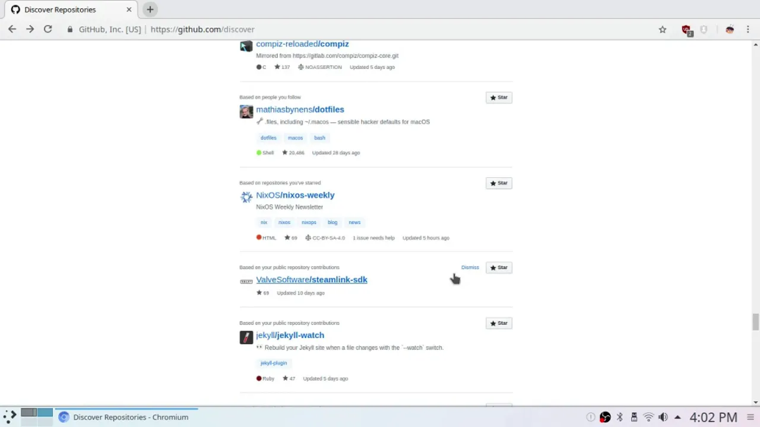Screen dimensions: 760x427
Task: Click the mathiasbynens avatar image
Action: click(x=246, y=111)
